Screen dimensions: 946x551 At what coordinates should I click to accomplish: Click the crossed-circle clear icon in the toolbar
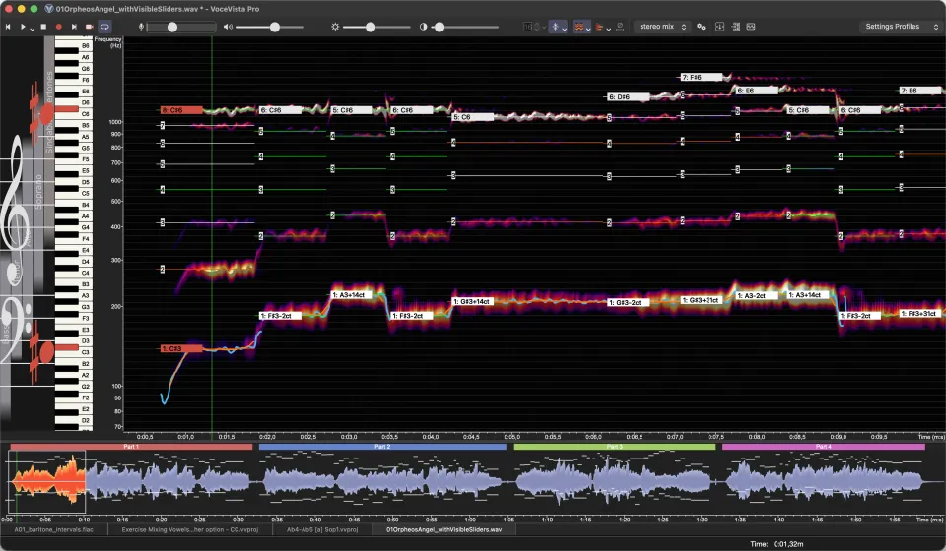click(x=620, y=27)
